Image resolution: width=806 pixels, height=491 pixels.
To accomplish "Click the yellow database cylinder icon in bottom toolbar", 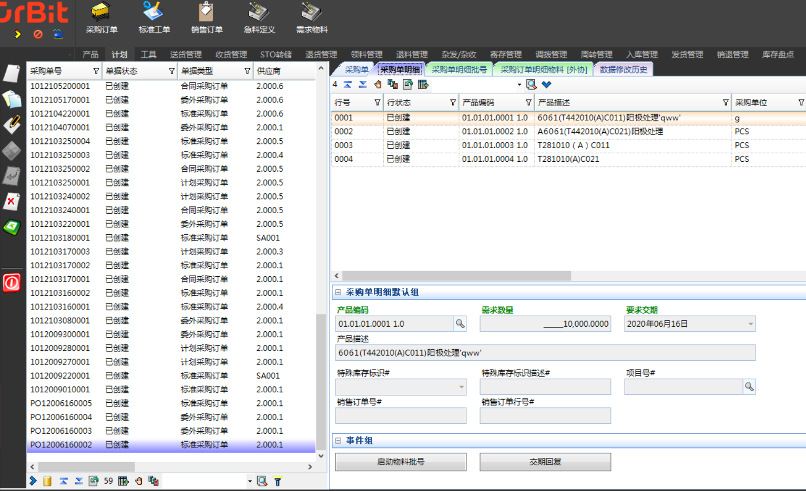I will click(47, 481).
